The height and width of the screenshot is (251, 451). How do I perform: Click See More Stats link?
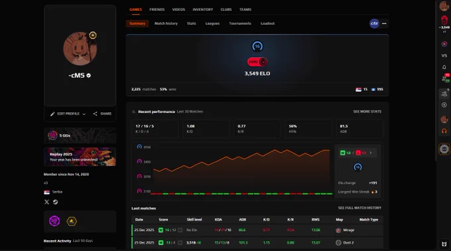pos(367,112)
